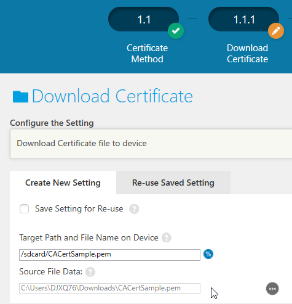
Task: Open wizard step 1.1.1 Download Certificate
Action: point(243,19)
